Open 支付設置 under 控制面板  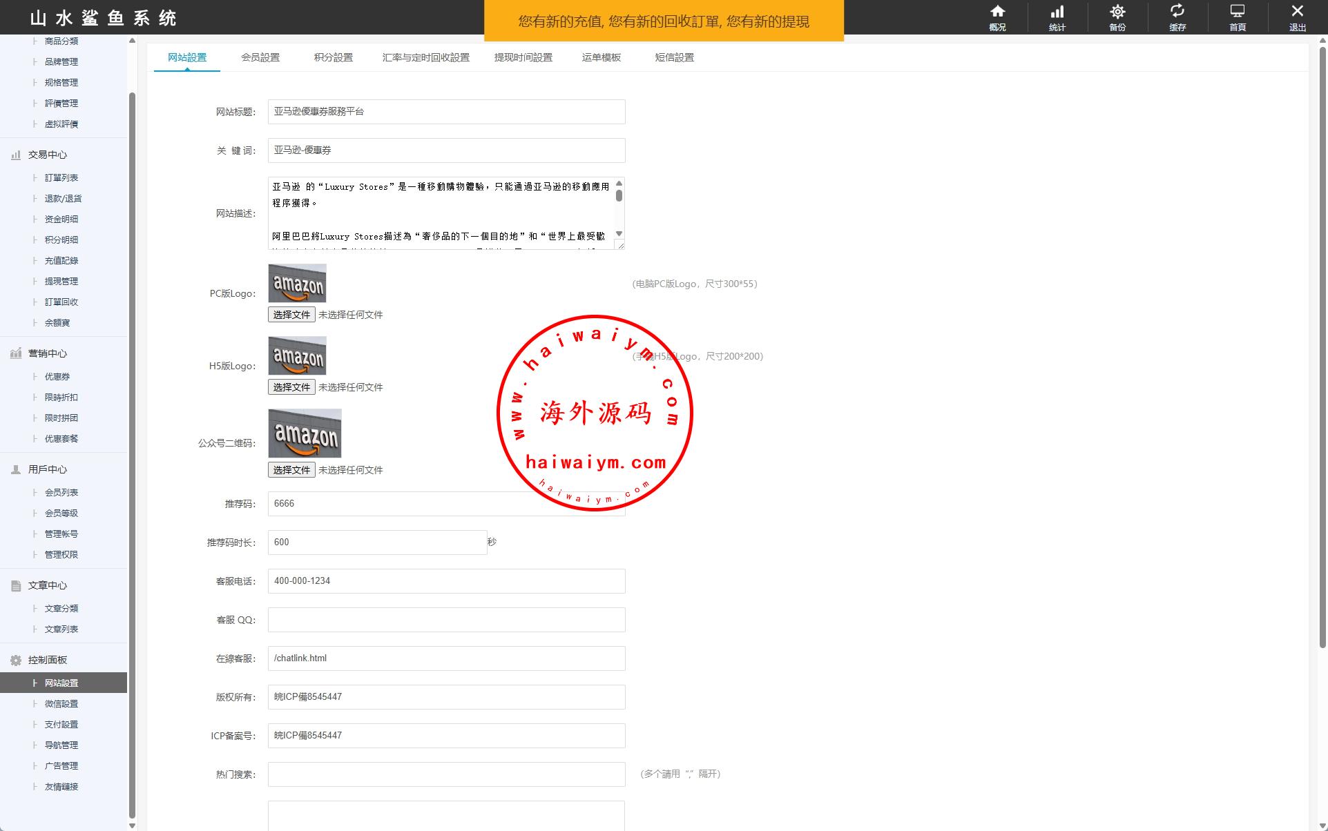[61, 725]
